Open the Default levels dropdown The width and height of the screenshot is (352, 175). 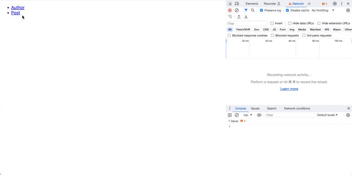pos(327,115)
